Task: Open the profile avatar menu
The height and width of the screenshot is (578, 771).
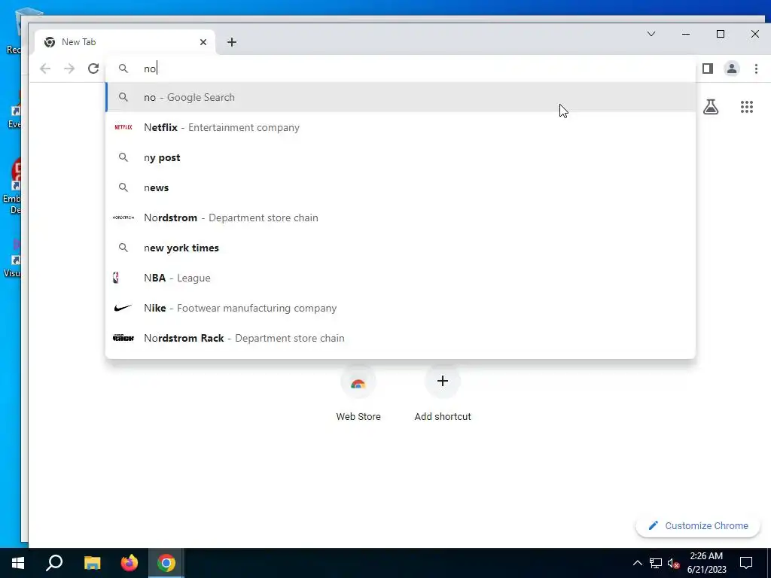Action: (732, 68)
